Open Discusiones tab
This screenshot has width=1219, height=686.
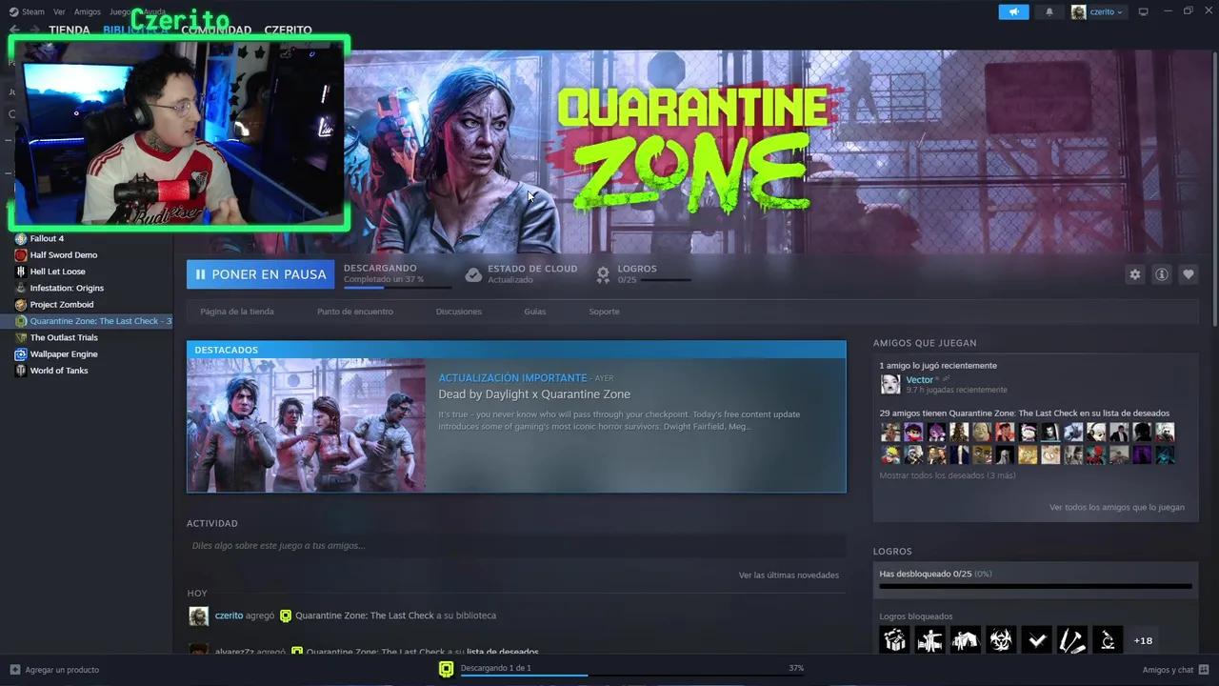point(459,312)
